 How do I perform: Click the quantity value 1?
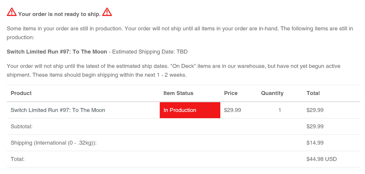click(x=280, y=110)
